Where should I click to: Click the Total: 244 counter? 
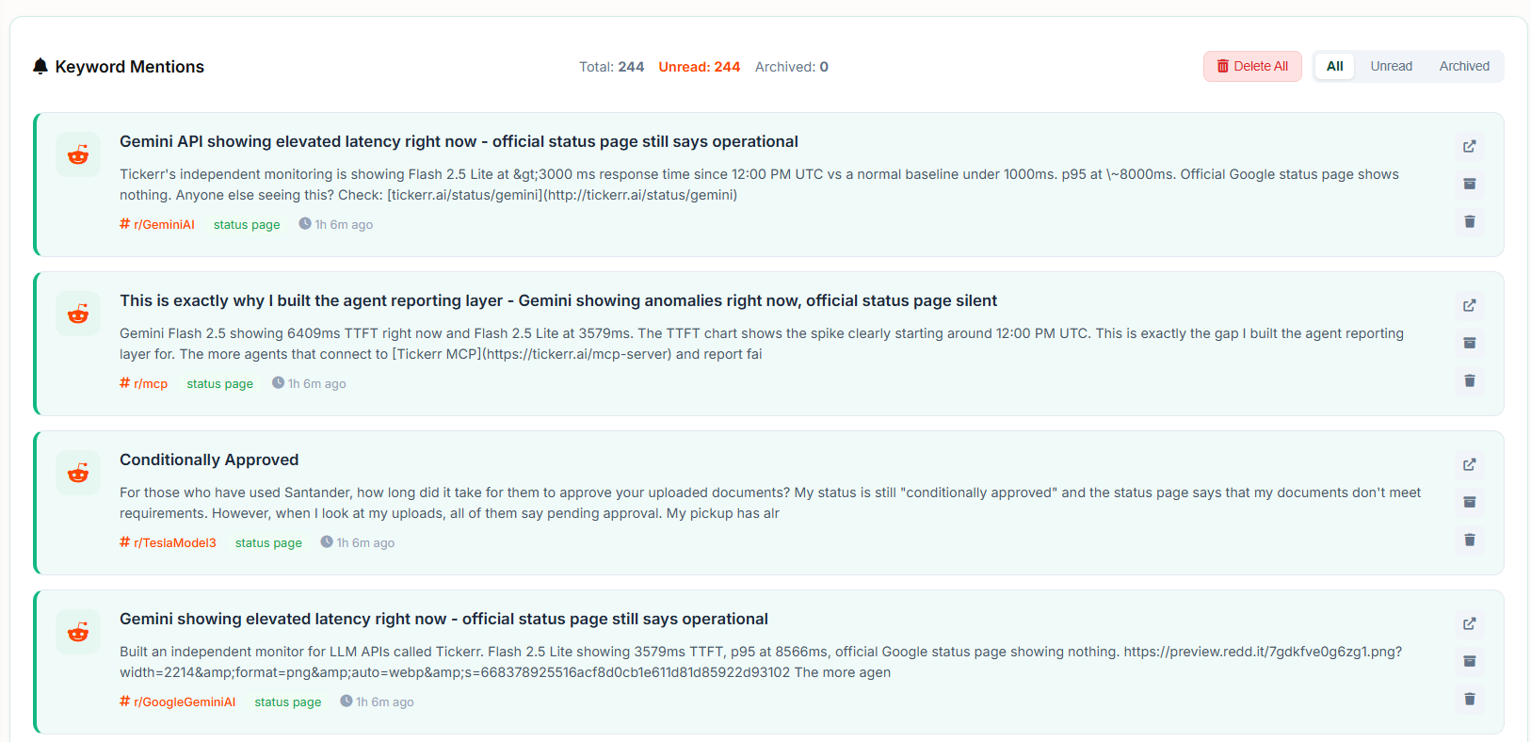(x=612, y=67)
